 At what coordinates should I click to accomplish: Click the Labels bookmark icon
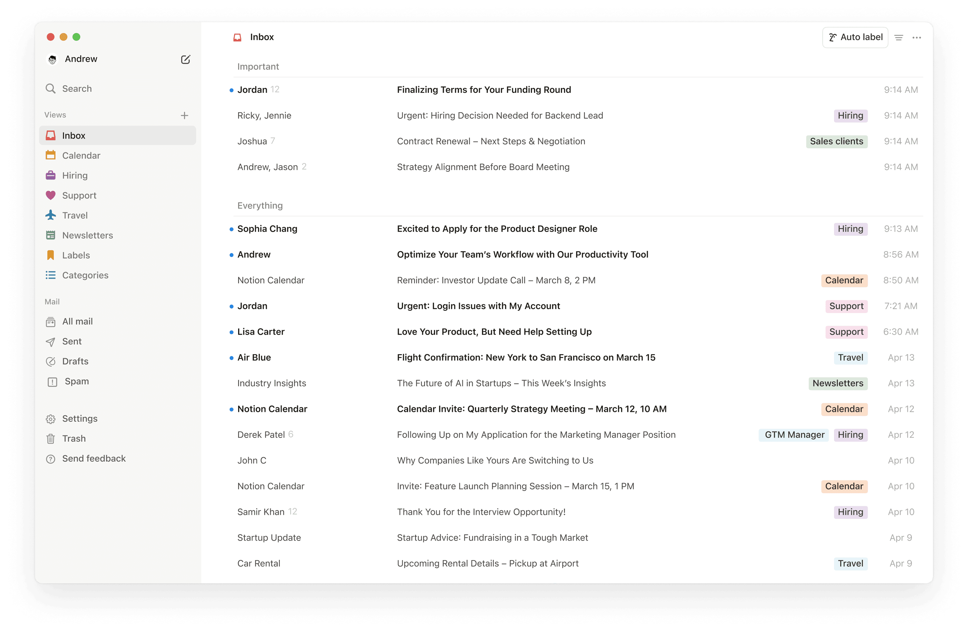click(51, 255)
